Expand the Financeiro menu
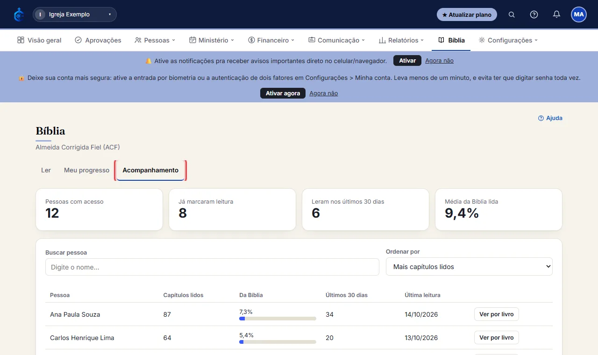598x355 pixels. (271, 40)
